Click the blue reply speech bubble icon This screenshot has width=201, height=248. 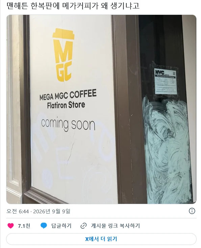pyautogui.click(x=44, y=225)
